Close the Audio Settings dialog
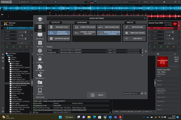Viewport: 181px width, 120px height. [x=145, y=18]
